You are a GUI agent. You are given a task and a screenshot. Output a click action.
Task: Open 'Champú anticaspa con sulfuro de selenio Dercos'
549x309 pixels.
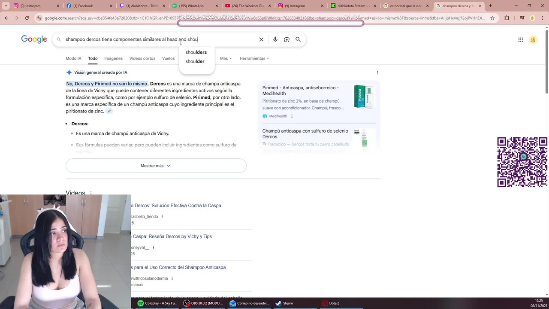pyautogui.click(x=305, y=134)
